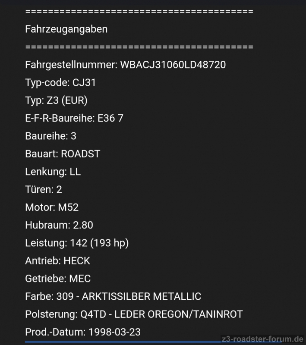Image resolution: width=306 pixels, height=345 pixels.
Task: Select the Getriebe MEC line
Action: (x=58, y=279)
